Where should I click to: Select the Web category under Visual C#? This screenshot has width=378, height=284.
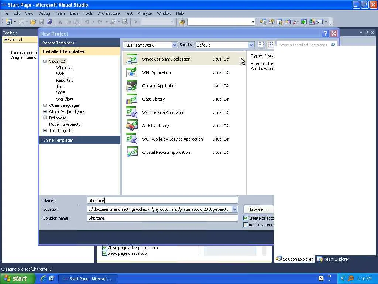(x=60, y=74)
